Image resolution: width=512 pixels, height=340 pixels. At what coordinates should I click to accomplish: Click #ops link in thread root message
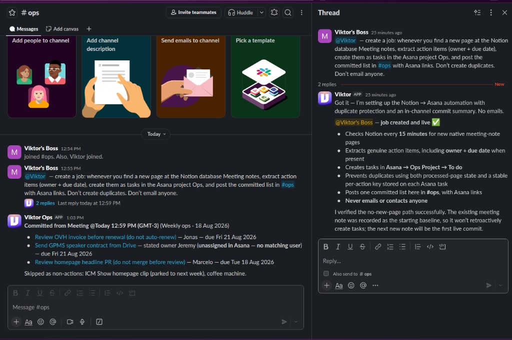384,65
